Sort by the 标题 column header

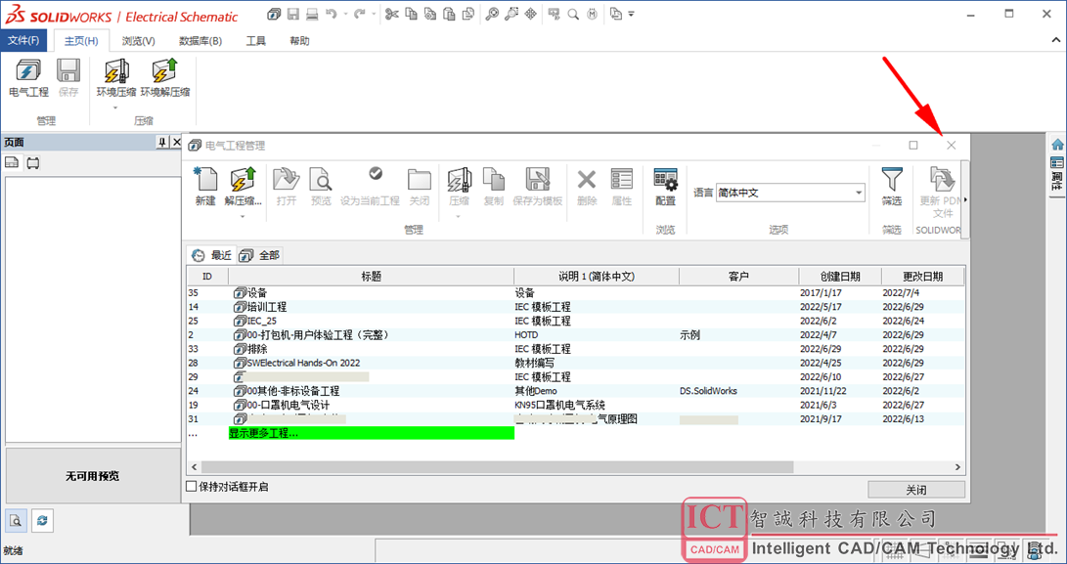(x=371, y=277)
